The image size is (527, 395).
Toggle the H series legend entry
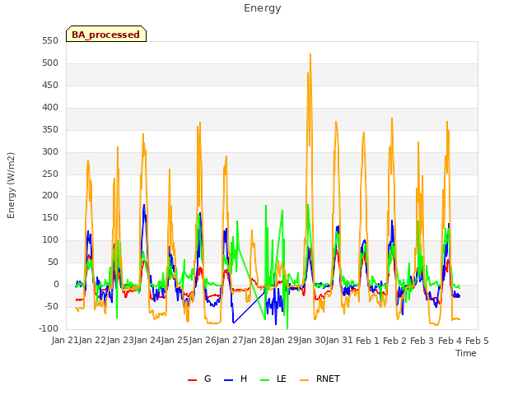236,379
